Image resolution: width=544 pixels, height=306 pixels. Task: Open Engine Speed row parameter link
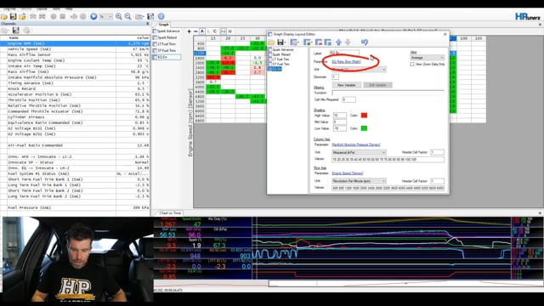(x=348, y=173)
